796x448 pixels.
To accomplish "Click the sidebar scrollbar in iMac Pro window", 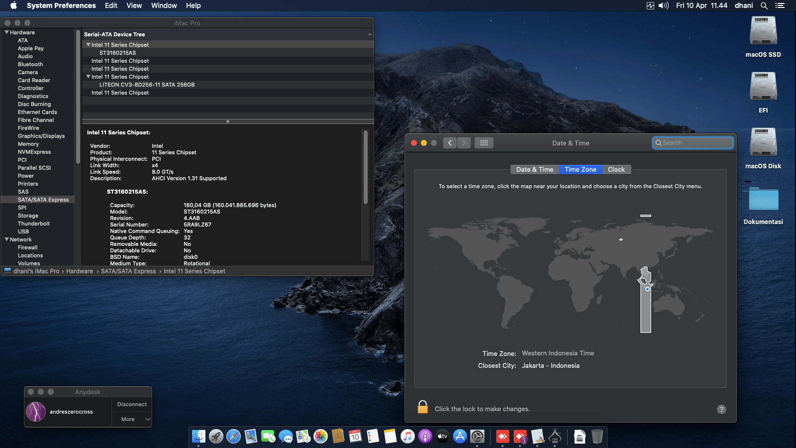I will (x=78, y=97).
